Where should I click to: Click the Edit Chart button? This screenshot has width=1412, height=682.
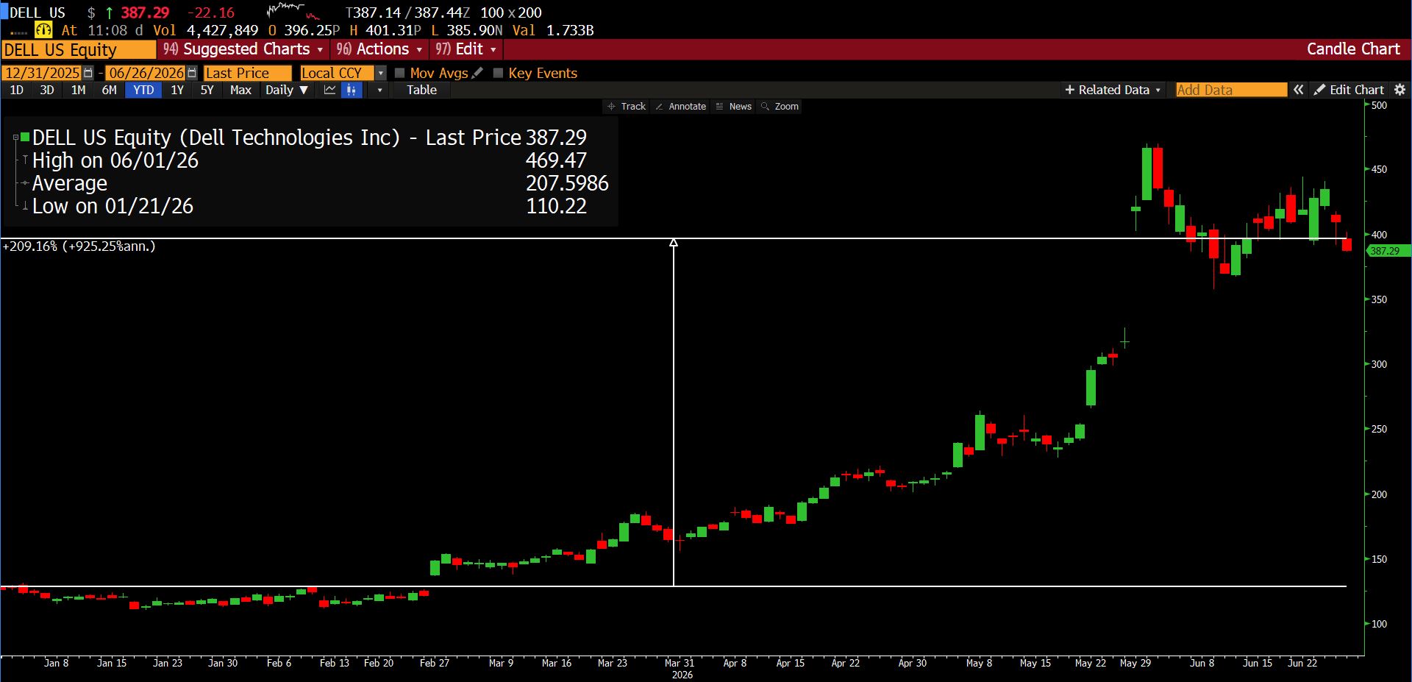pos(1349,90)
